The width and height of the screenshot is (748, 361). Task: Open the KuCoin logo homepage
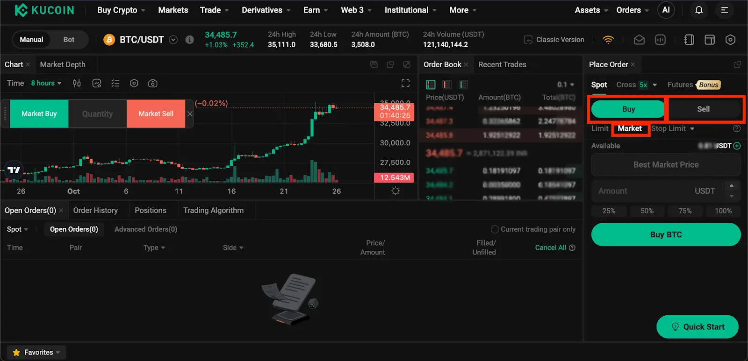click(x=44, y=10)
